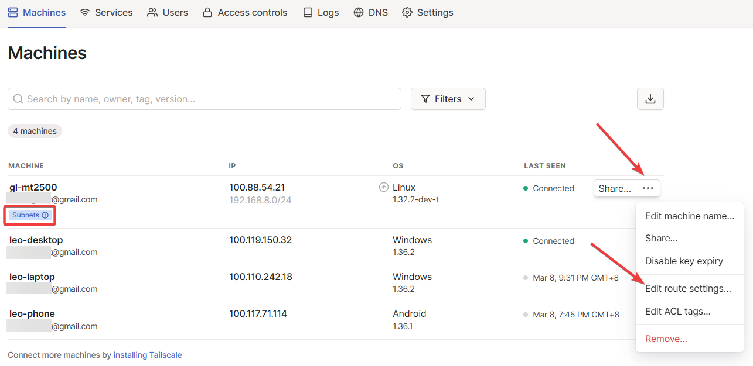Viewport: 753px width, 366px height.
Task: Click the Subnets badge under gl-mt2500
Action: [x=30, y=215]
